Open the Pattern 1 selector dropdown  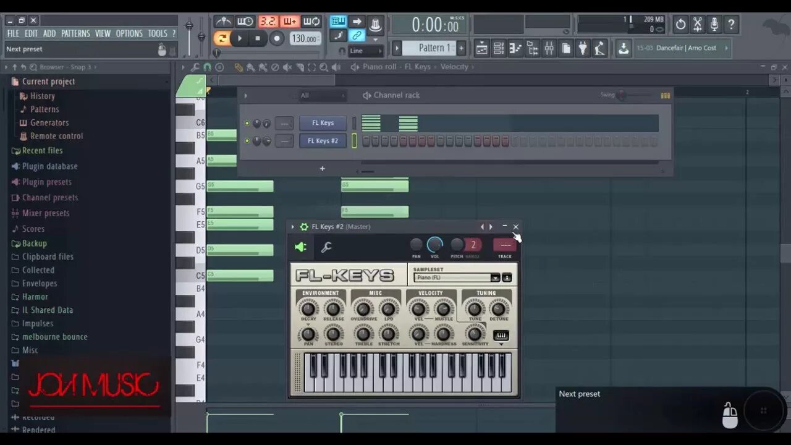429,48
